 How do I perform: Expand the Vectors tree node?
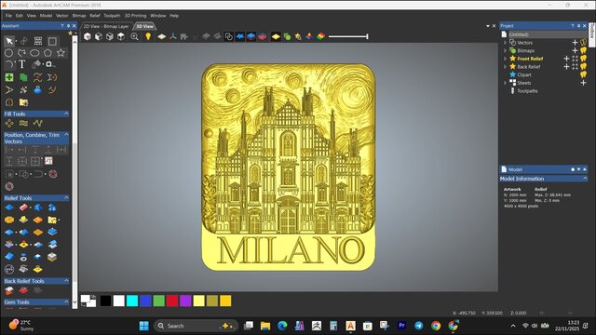(x=505, y=43)
